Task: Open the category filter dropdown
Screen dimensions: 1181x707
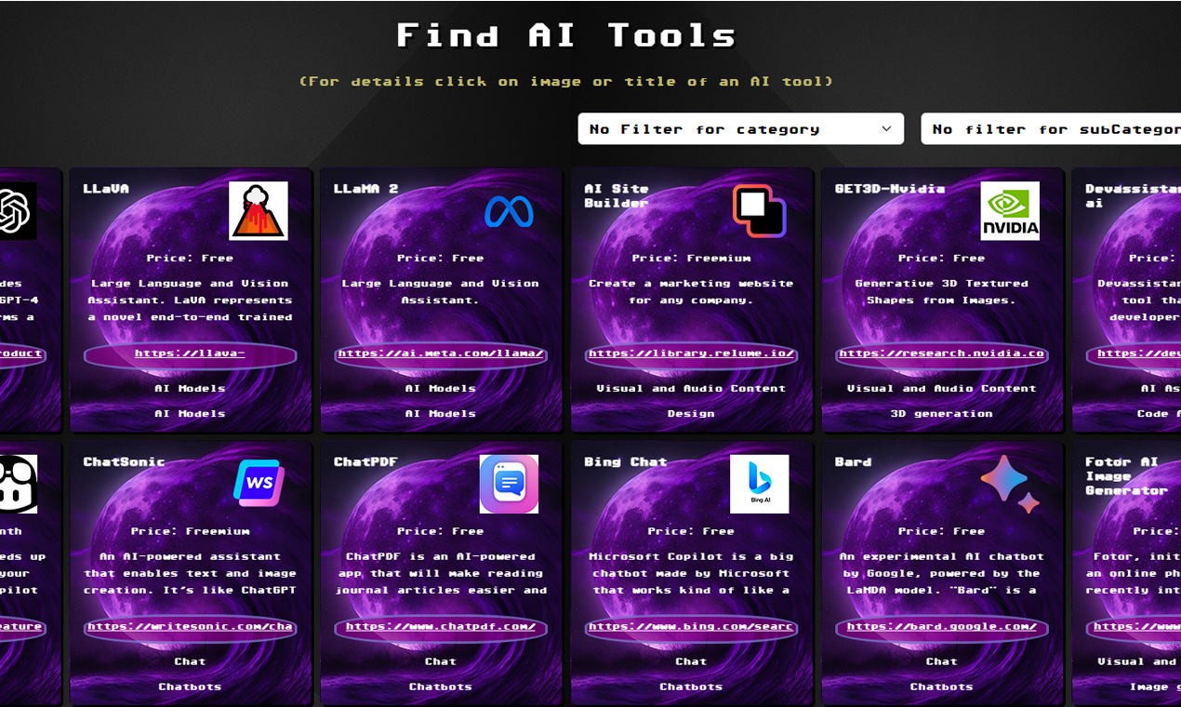Action: click(x=741, y=129)
